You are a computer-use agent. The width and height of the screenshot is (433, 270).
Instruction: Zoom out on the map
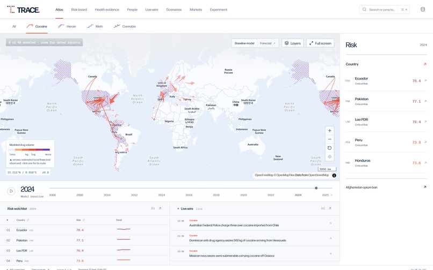329,139
